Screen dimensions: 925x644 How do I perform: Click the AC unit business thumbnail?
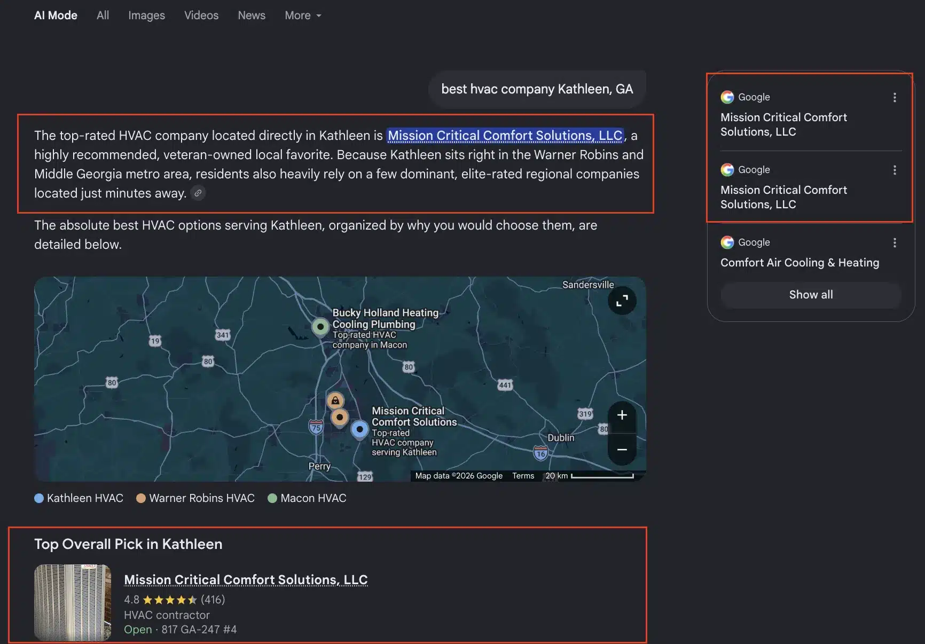click(x=73, y=602)
